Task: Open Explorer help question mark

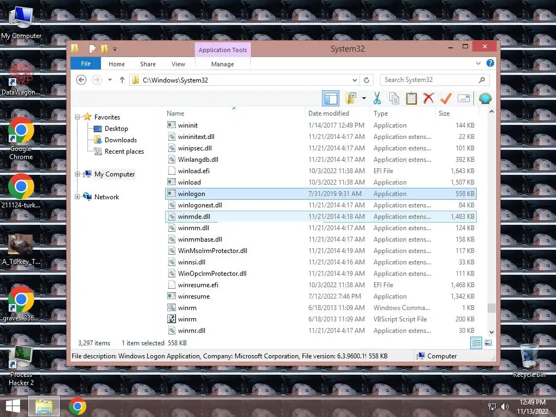Action: 490,63
